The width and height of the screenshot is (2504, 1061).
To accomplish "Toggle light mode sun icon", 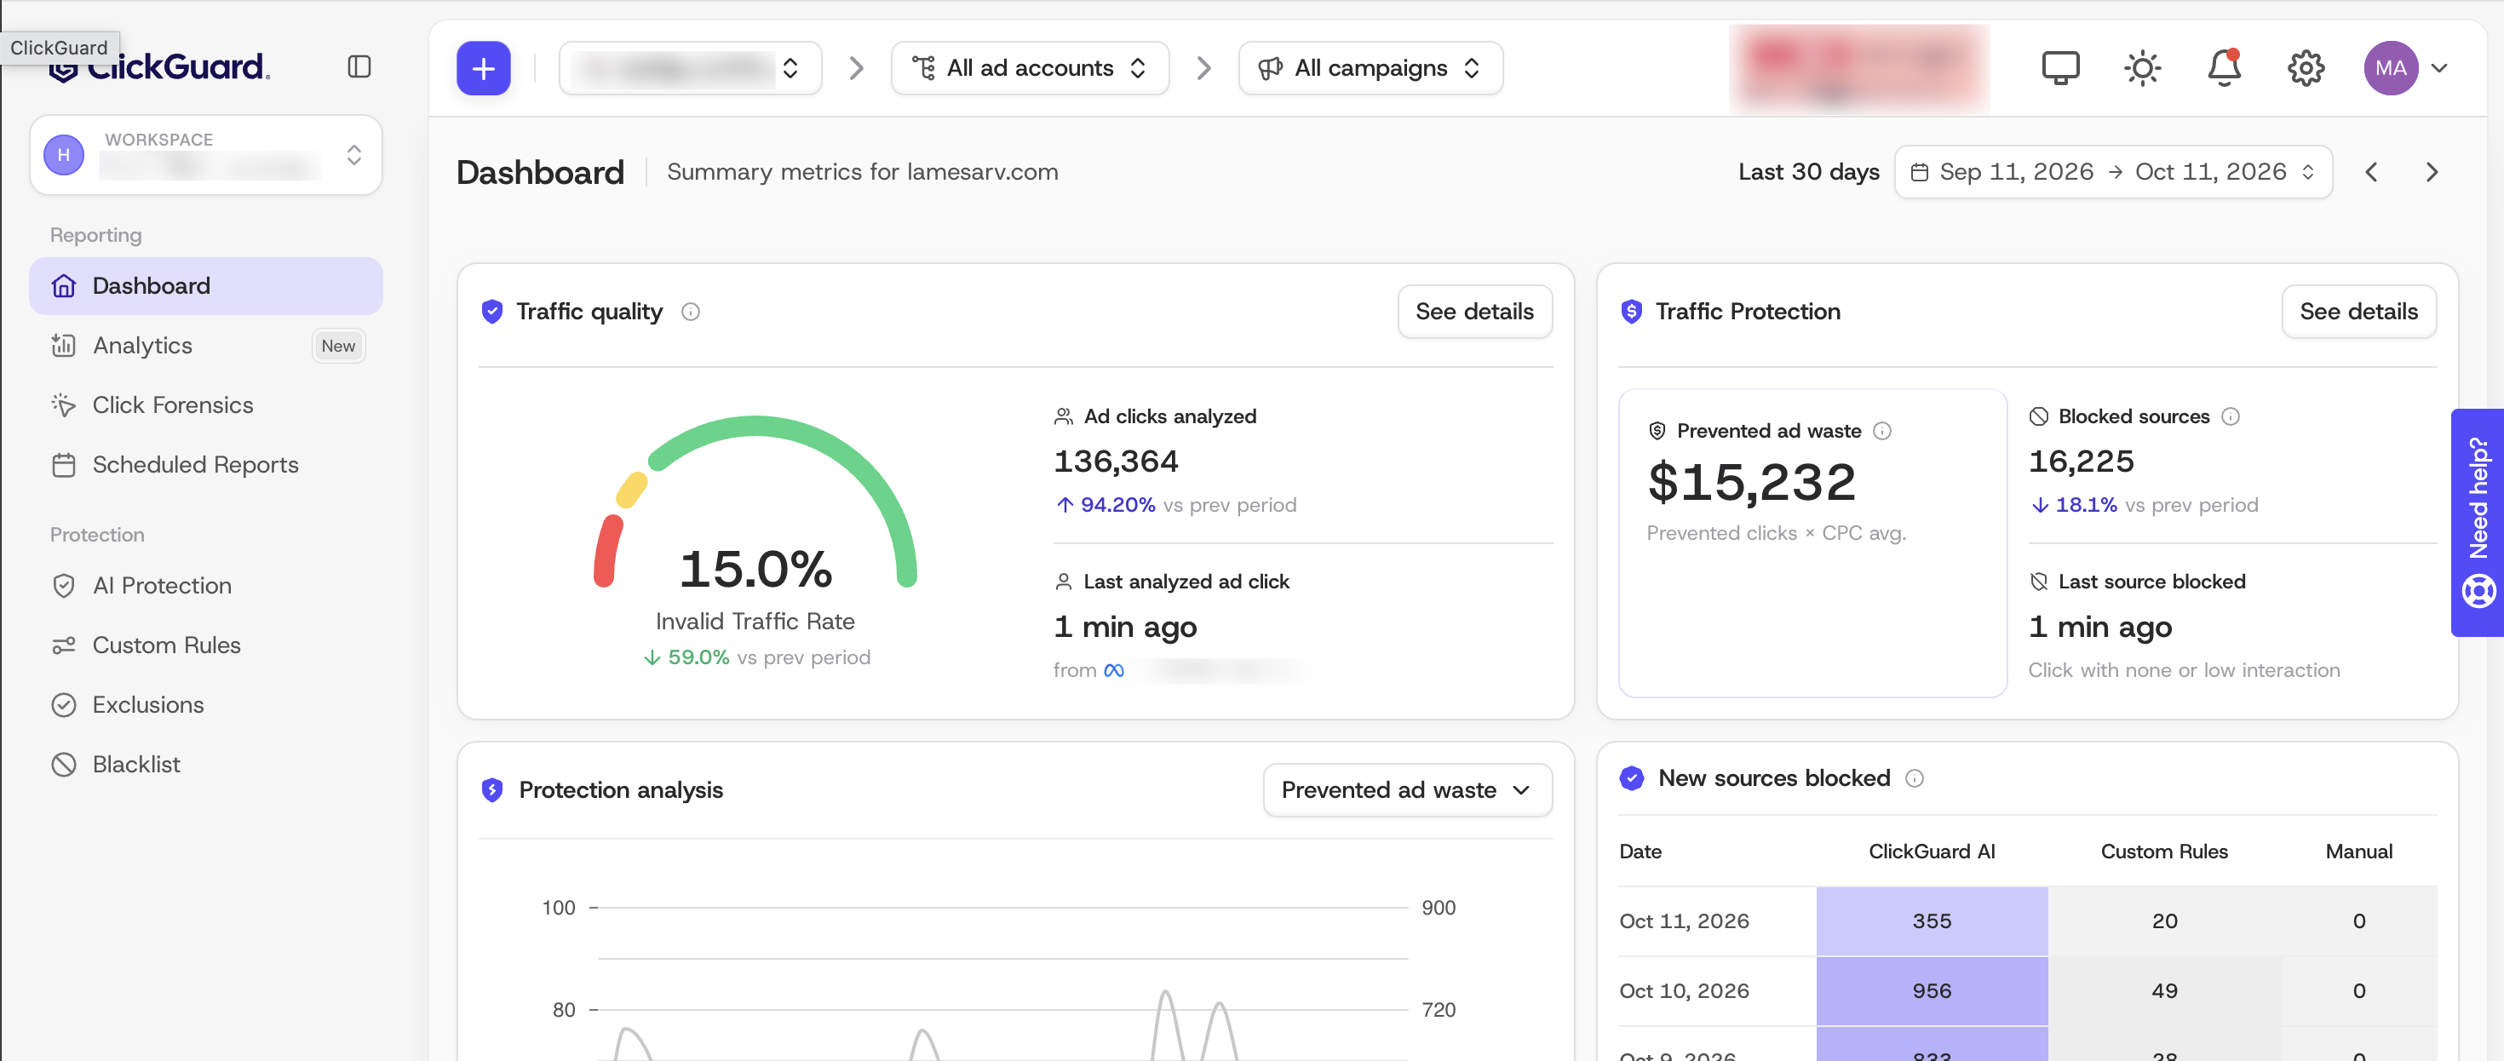I will point(2142,68).
